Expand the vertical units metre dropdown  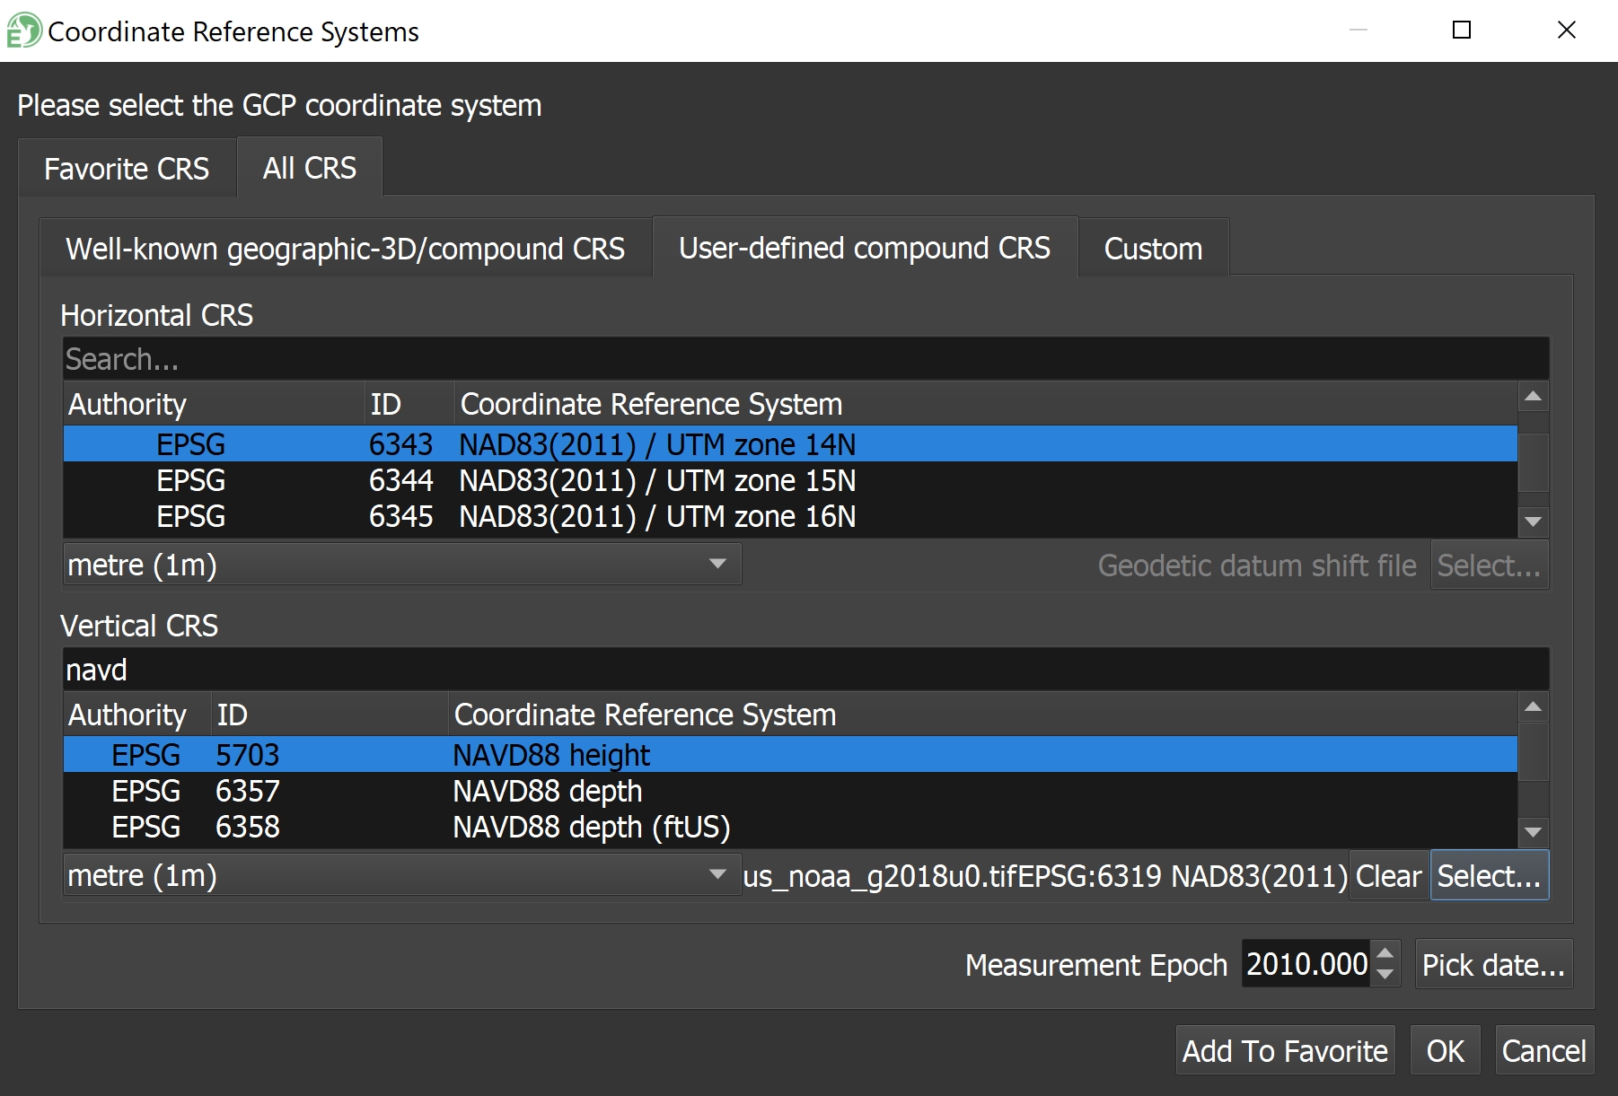(401, 875)
